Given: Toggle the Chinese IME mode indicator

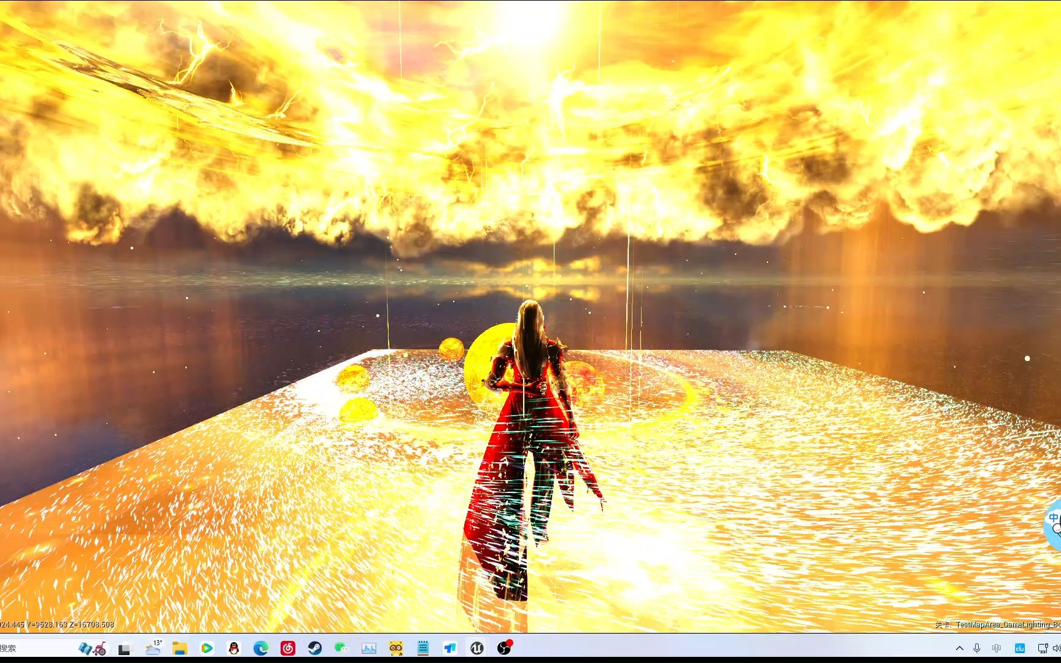Looking at the screenshot, I should (x=997, y=648).
